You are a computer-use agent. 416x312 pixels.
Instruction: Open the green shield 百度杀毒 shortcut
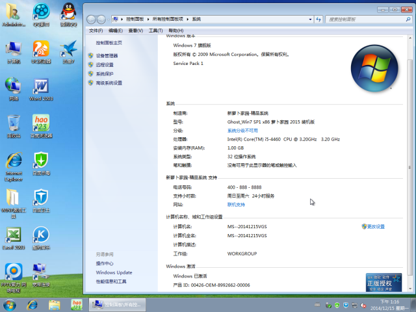[41, 164]
